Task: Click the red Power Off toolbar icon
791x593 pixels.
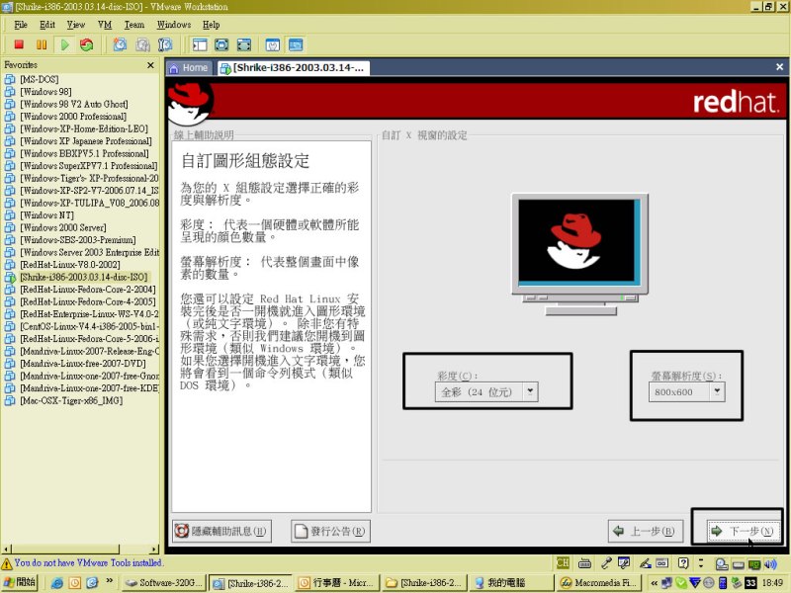Action: [x=19, y=44]
